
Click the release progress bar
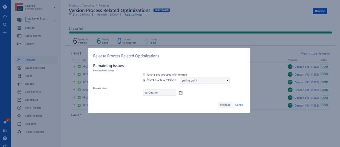pyautogui.click(x=200, y=33)
